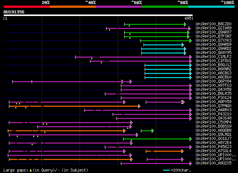This screenshot has height=173, width=238.
Task: Select the UniRef100_P30124 label
Action: tap(213, 98)
